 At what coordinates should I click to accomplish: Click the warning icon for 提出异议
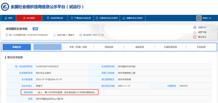click(195, 37)
